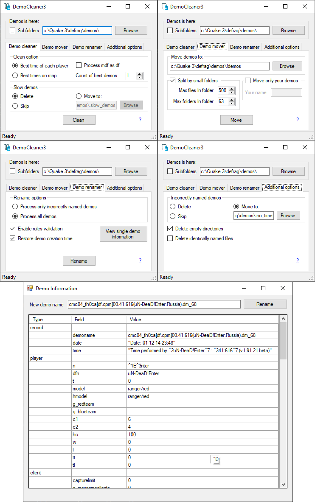Click DemoCleaner3 app icon in Demo cleaner window
Image resolution: width=315 pixels, height=502 pixels.
pyautogui.click(x=7, y=6)
